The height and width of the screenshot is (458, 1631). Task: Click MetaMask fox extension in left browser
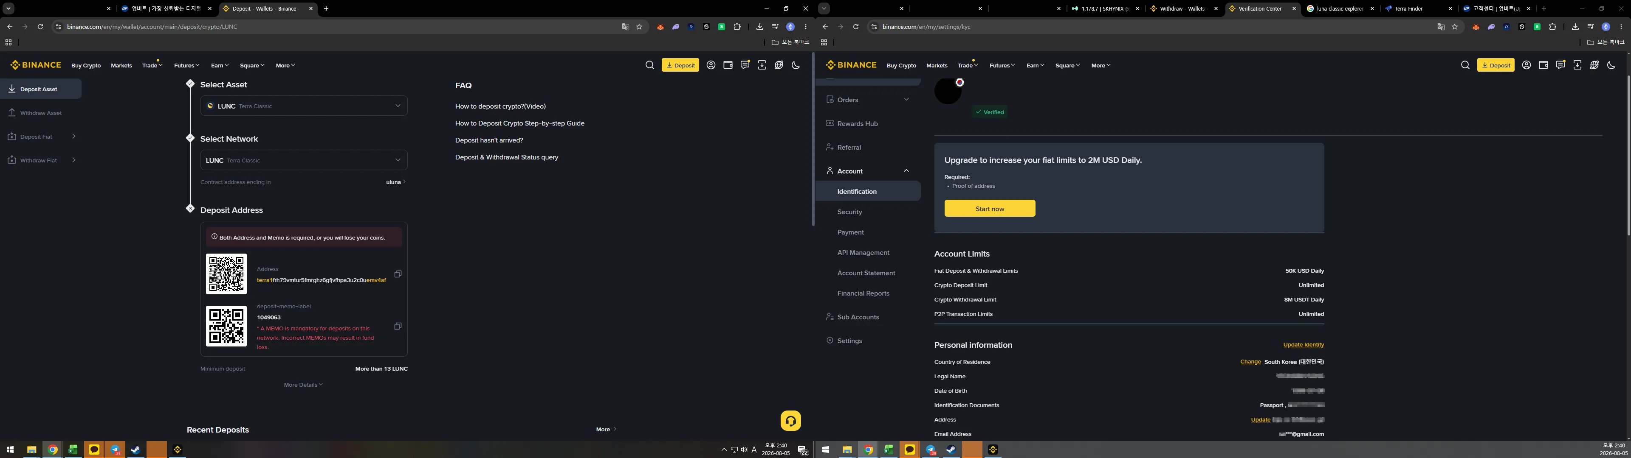(660, 27)
